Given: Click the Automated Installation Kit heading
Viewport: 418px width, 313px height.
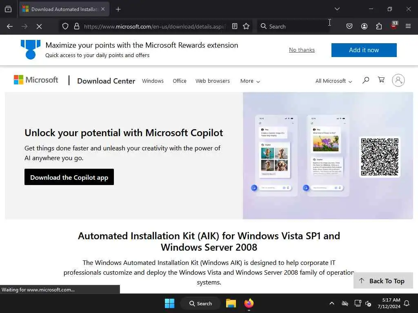Looking at the screenshot, I should pos(209,241).
